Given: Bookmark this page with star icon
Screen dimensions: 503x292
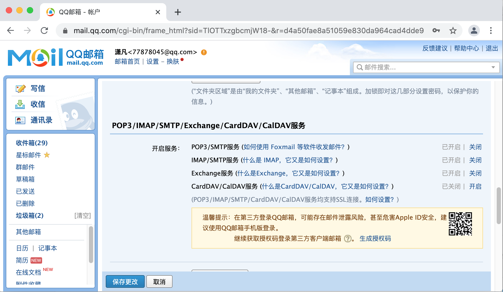Looking at the screenshot, I should (x=453, y=31).
